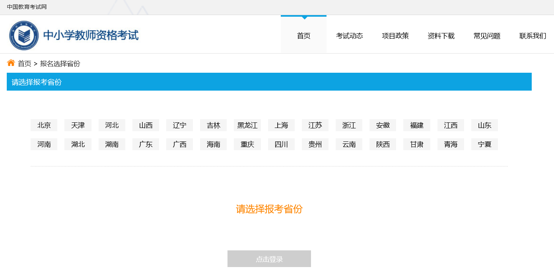The height and width of the screenshot is (277, 554).
Task: Pick 山东 province button
Action: click(x=484, y=125)
